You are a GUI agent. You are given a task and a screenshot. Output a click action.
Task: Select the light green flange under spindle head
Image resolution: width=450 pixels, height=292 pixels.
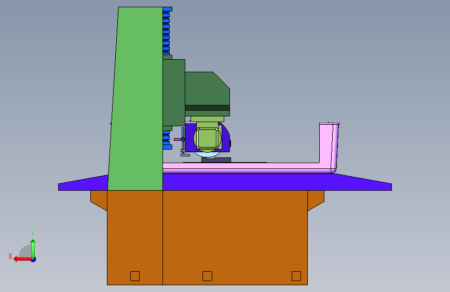[207, 119]
